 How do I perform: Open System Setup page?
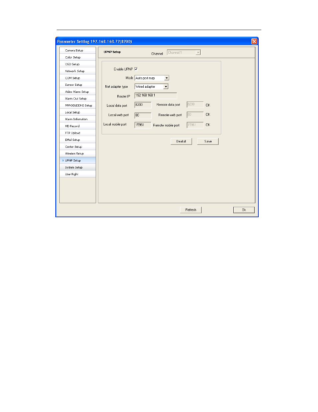78,167
